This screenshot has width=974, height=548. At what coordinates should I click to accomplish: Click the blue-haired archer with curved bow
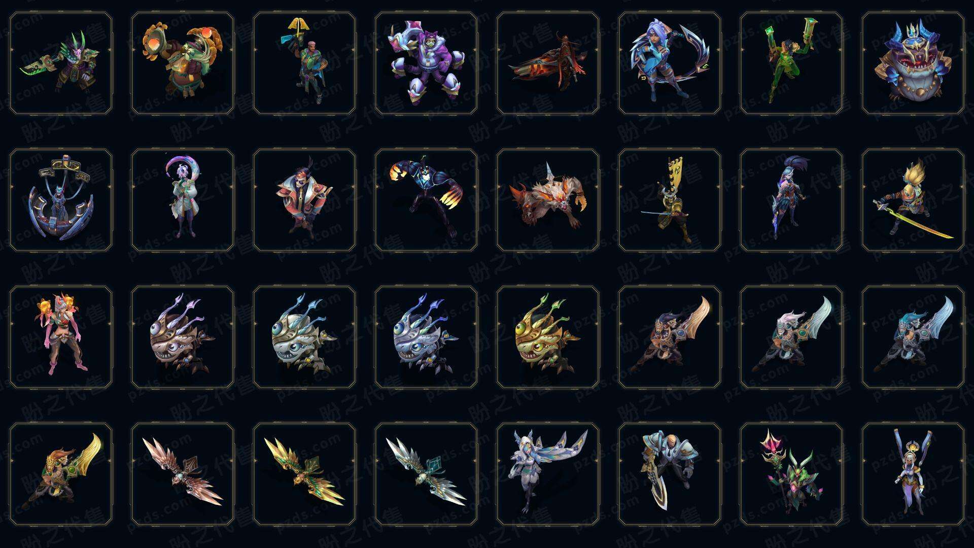[669, 63]
